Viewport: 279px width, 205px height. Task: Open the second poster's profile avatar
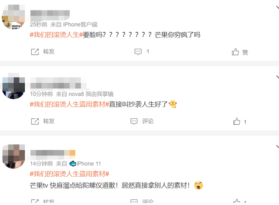click(x=14, y=87)
